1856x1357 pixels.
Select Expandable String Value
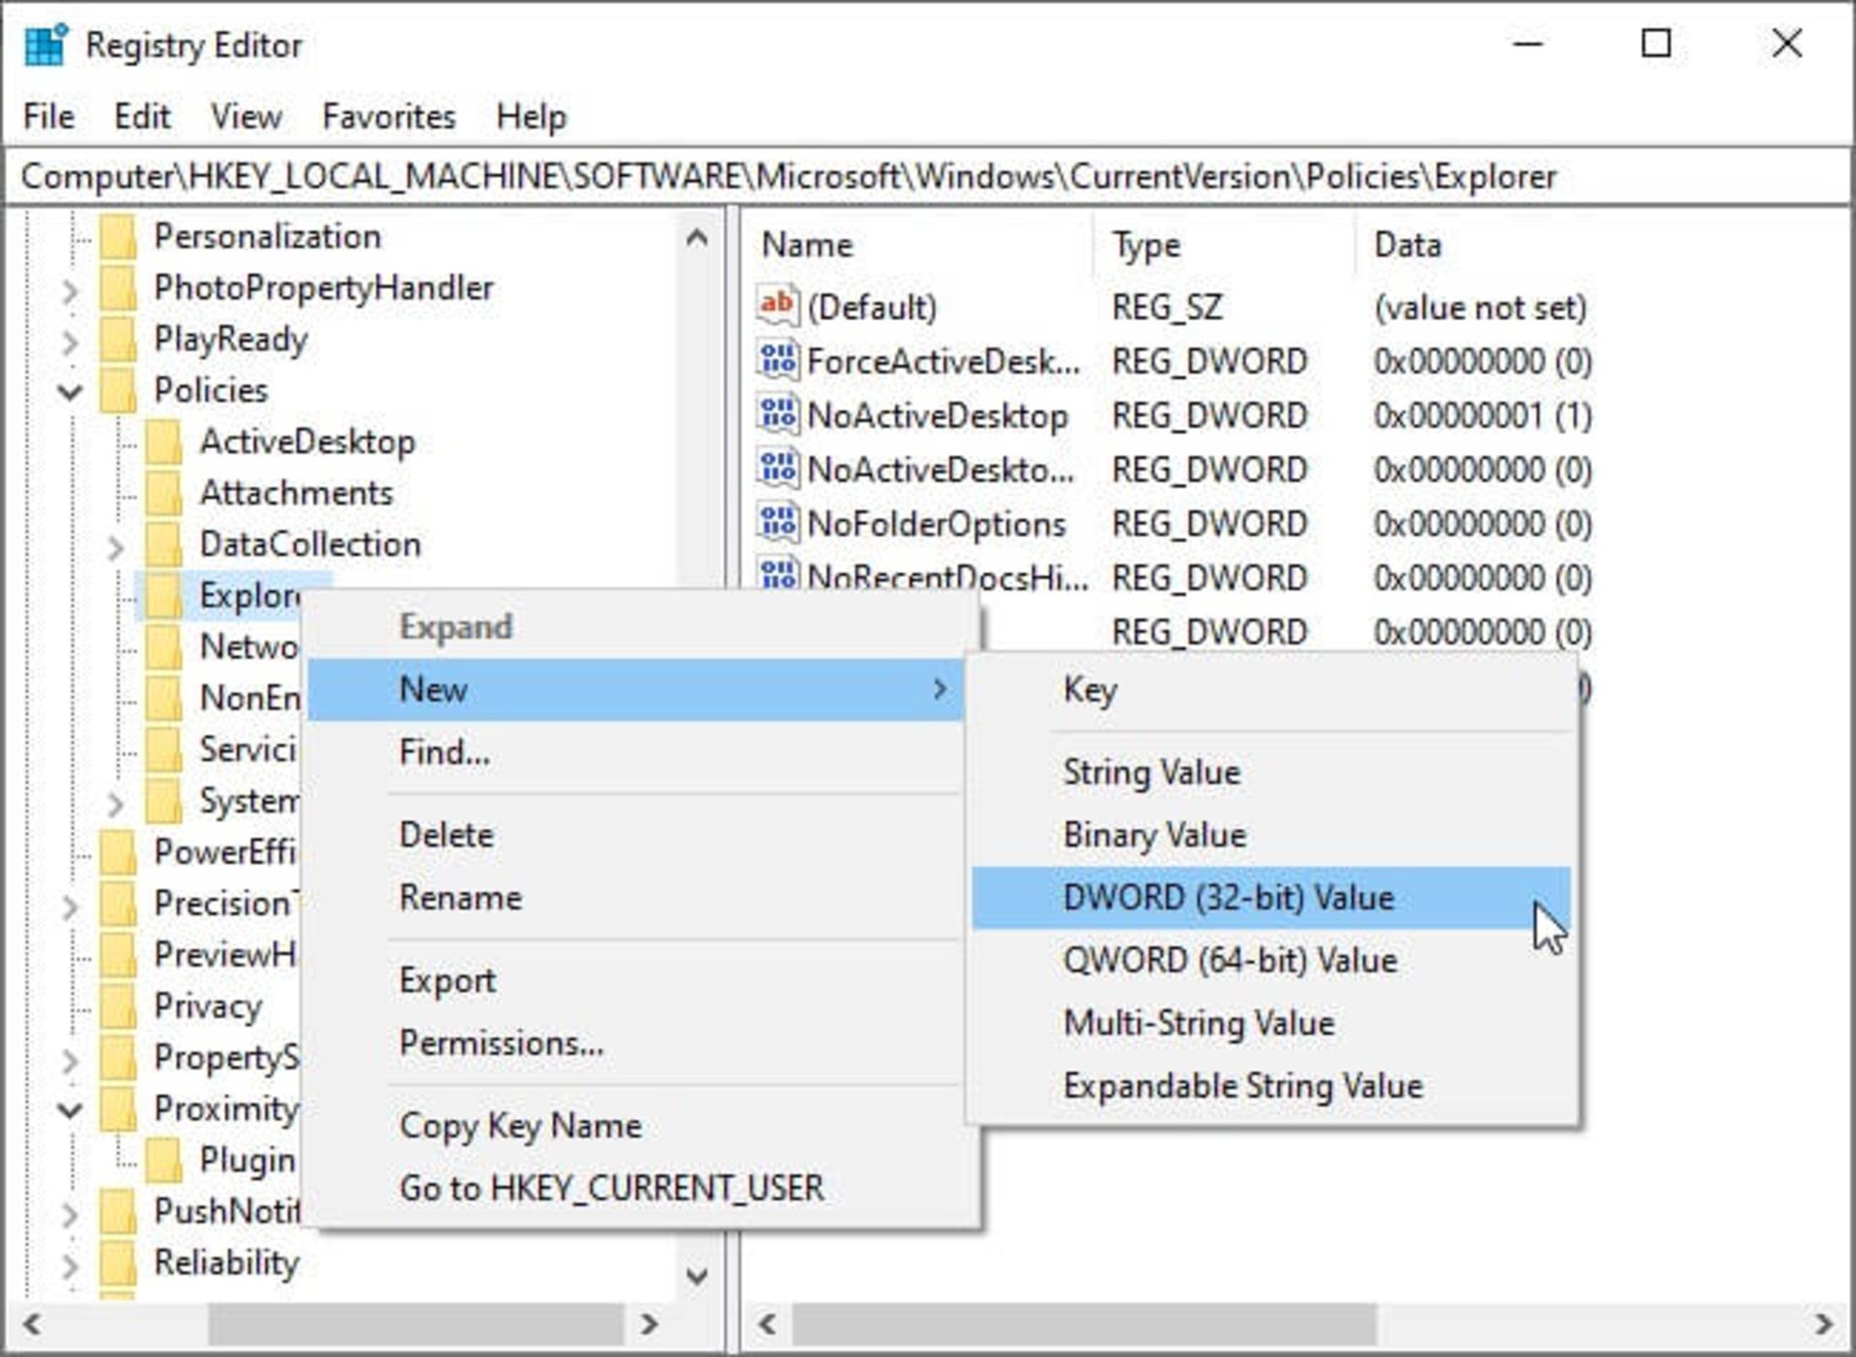click(x=1271, y=1086)
